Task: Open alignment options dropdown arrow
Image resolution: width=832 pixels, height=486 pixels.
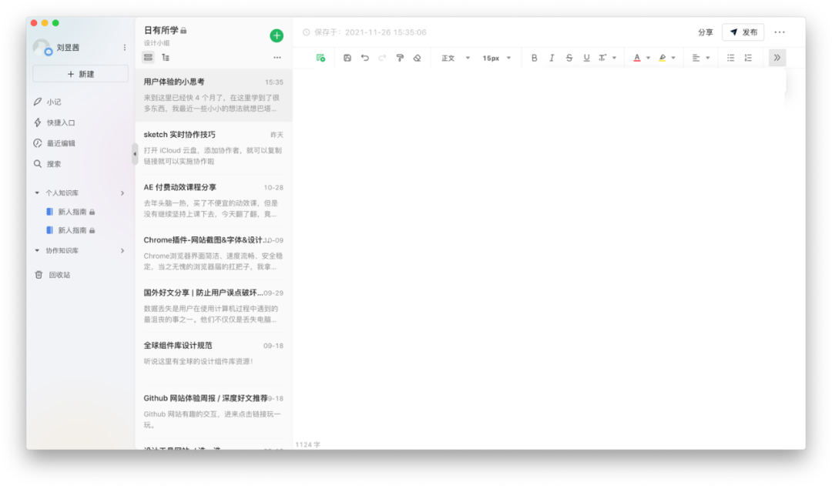Action: (x=708, y=58)
